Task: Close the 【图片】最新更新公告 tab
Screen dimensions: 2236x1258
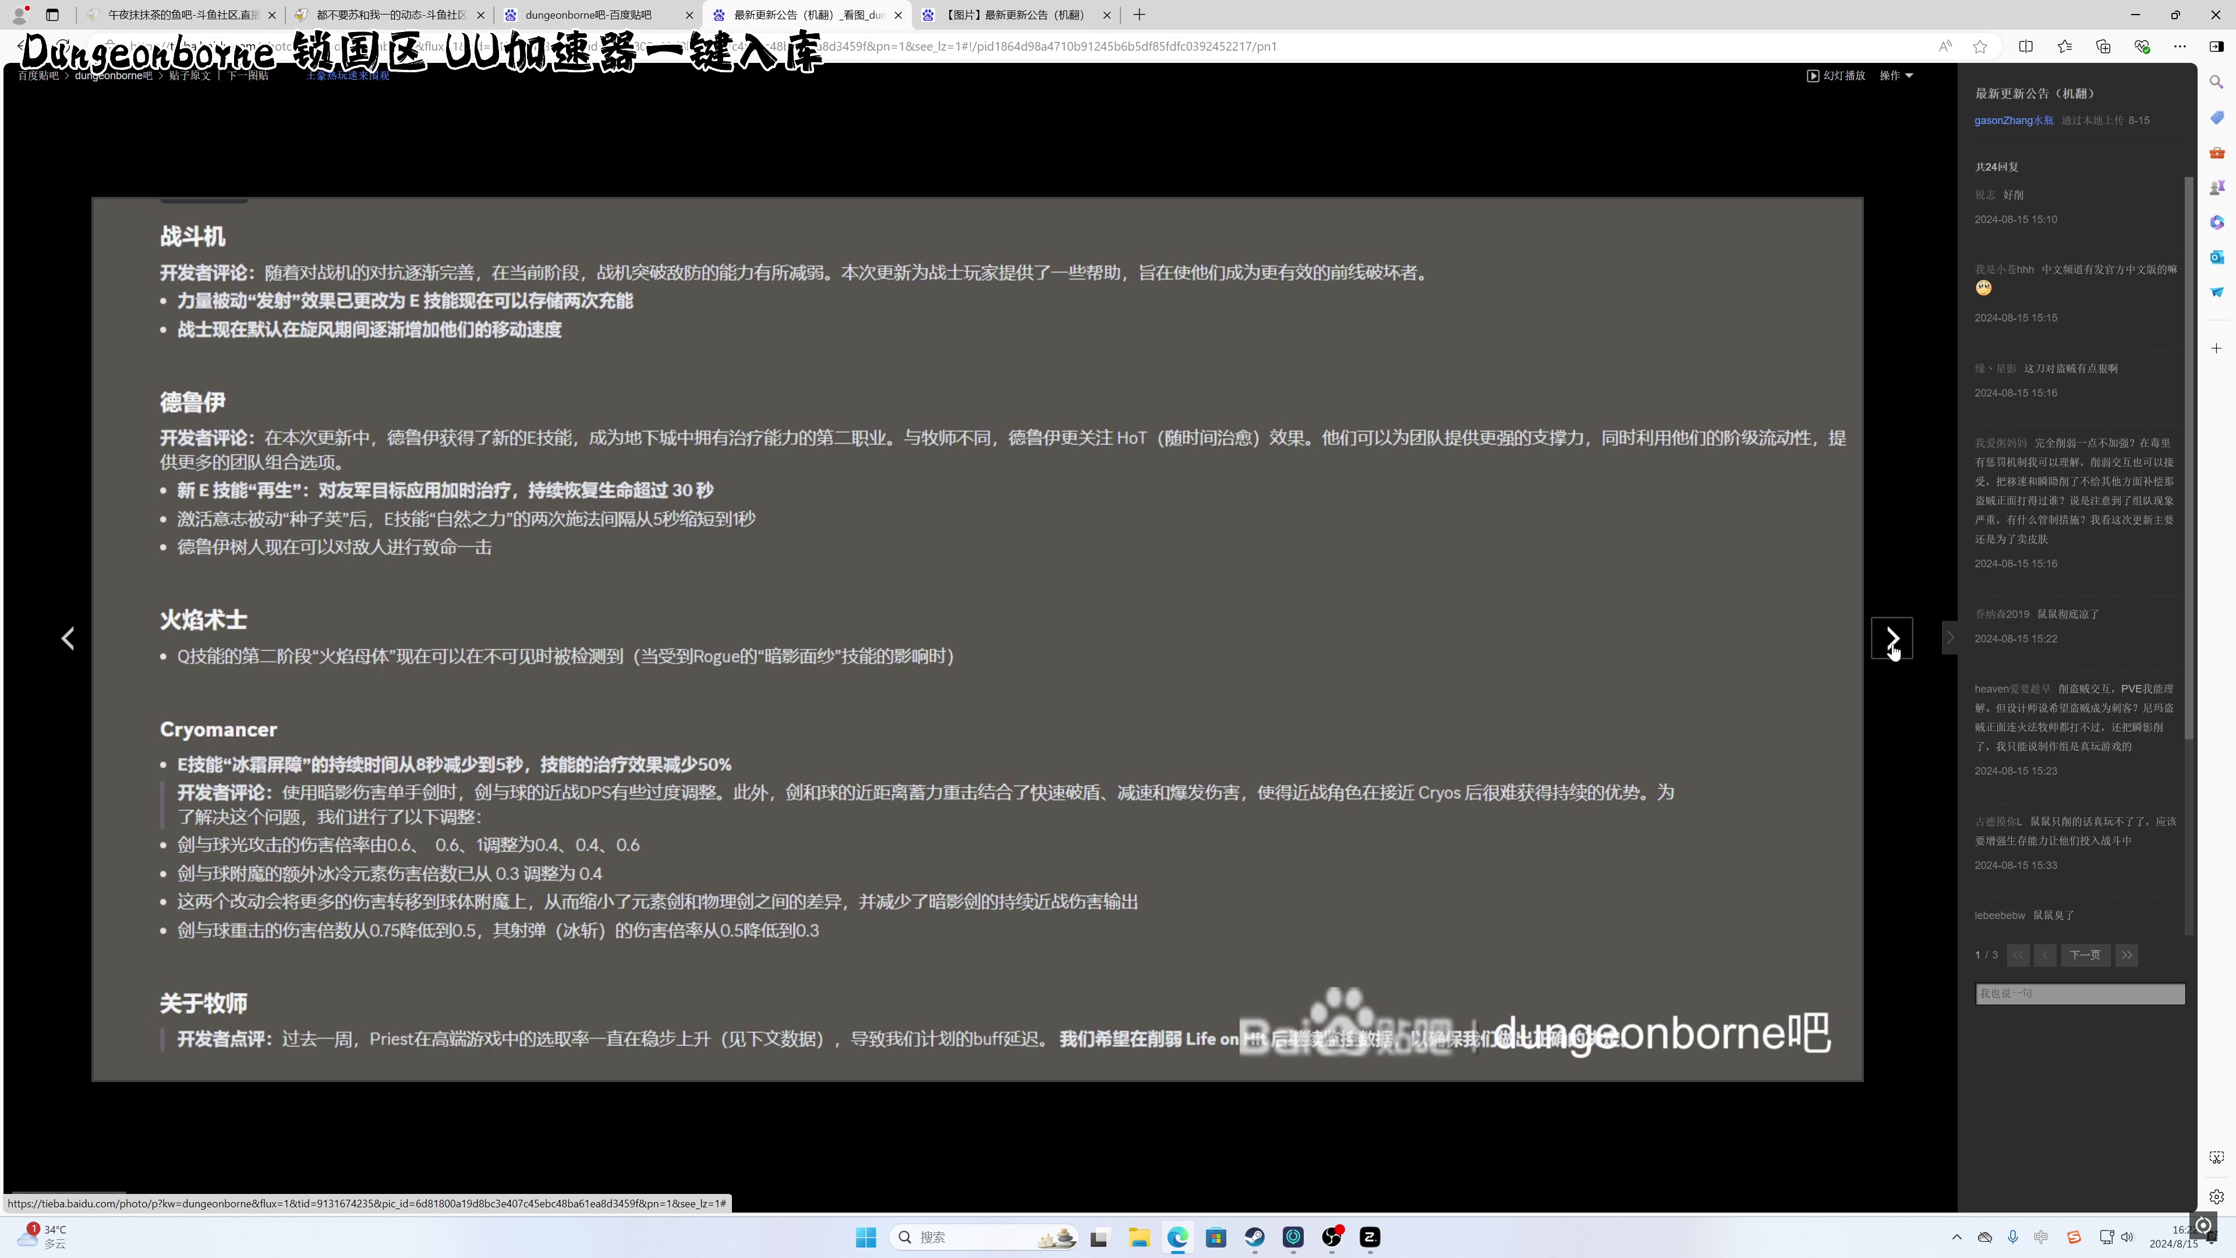Action: [1107, 15]
